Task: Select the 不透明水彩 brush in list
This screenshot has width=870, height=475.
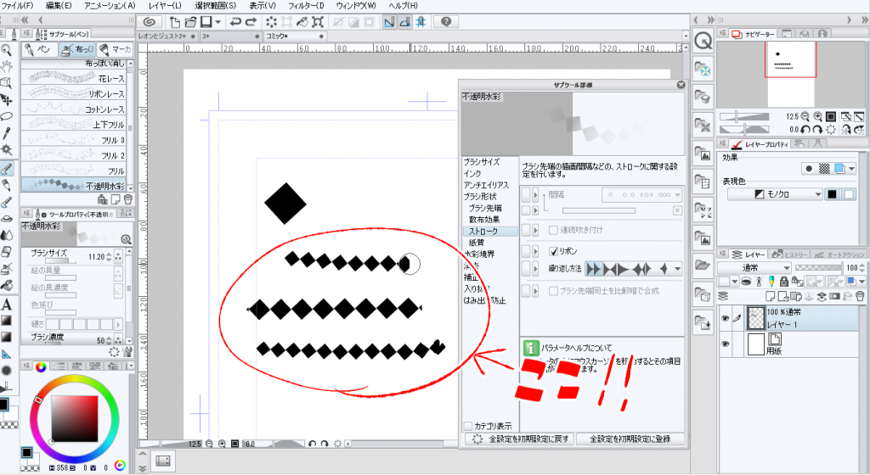Action: coord(74,186)
